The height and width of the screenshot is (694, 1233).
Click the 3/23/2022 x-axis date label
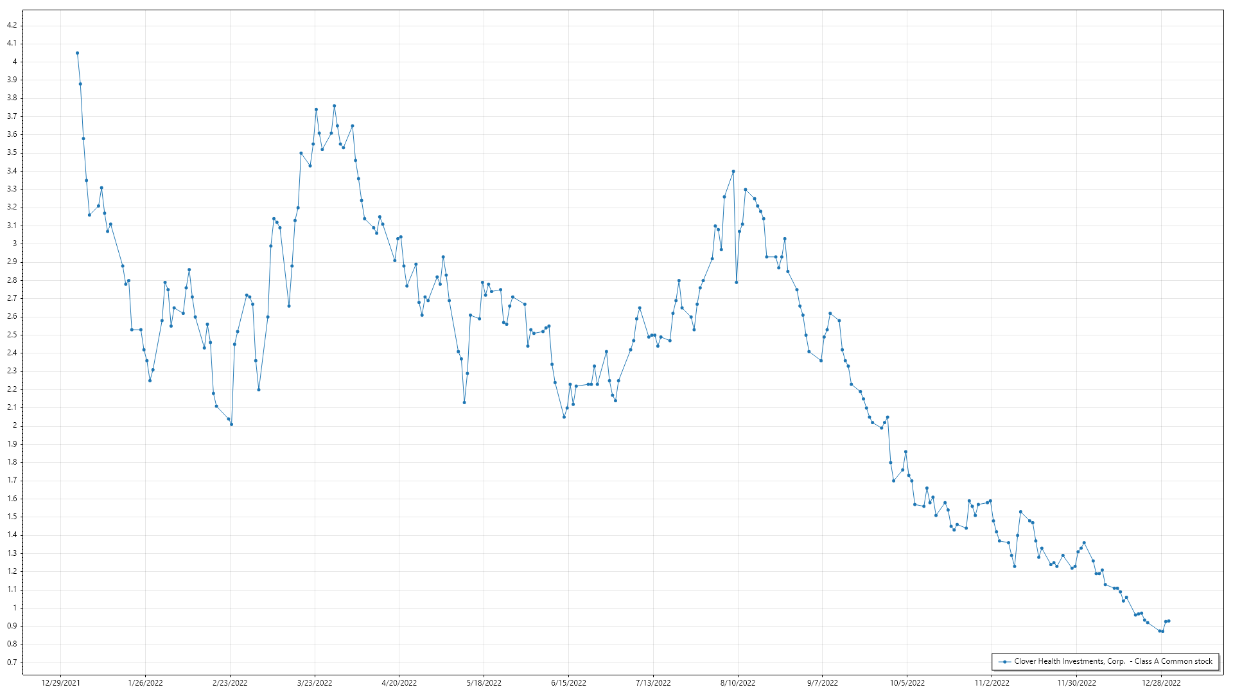(315, 682)
